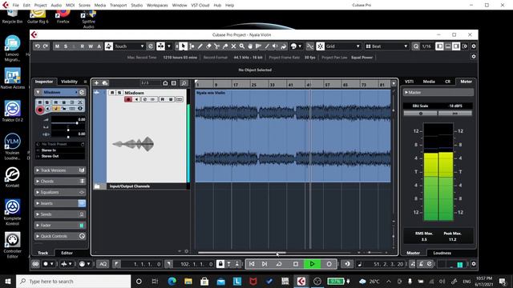This screenshot has width=513, height=288.
Task: Click the horizontal project scrollbar
Action: [242, 253]
